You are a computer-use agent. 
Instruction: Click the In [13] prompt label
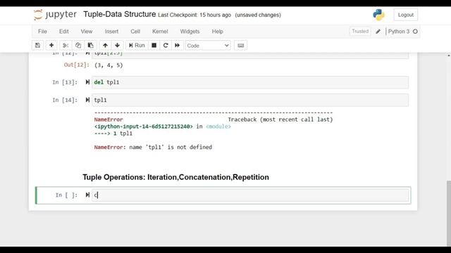65,82
